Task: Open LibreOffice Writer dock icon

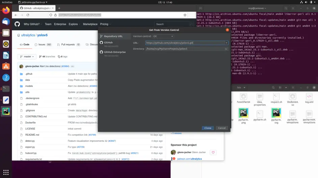Action: pyautogui.click(x=6, y=55)
